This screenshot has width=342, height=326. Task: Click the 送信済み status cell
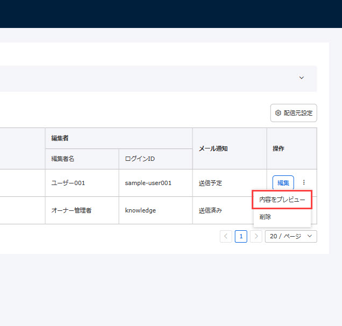[x=210, y=210]
